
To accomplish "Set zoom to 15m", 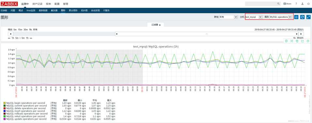I will [20, 29].
